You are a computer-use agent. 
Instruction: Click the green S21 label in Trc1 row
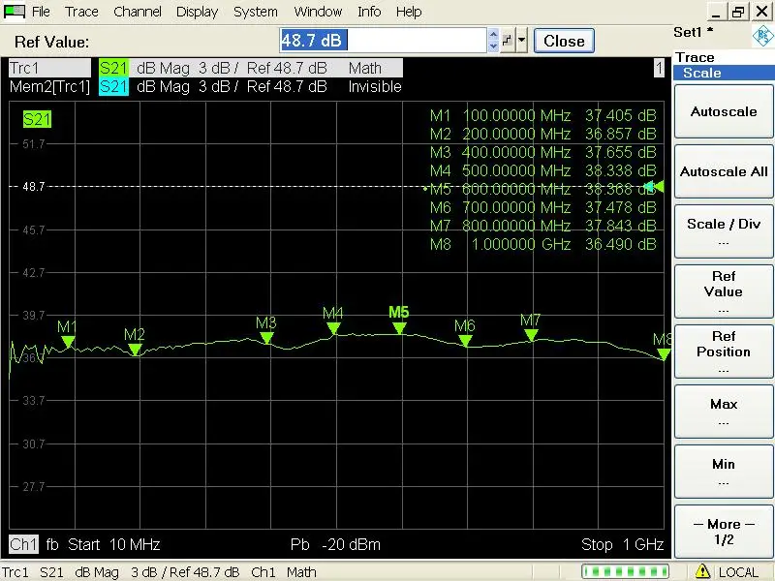pyautogui.click(x=113, y=69)
